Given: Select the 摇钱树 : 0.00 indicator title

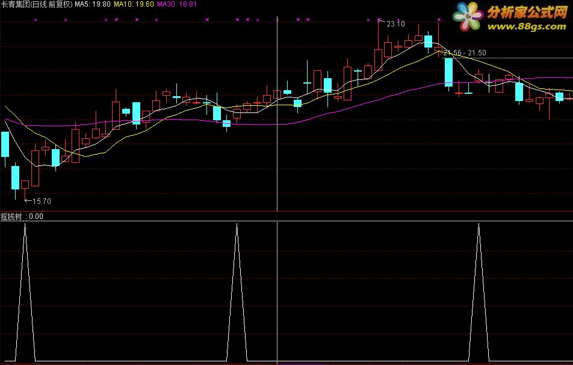Looking at the screenshot, I should [22, 216].
